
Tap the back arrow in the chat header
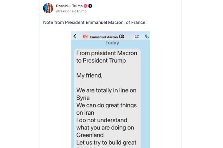tap(75, 37)
